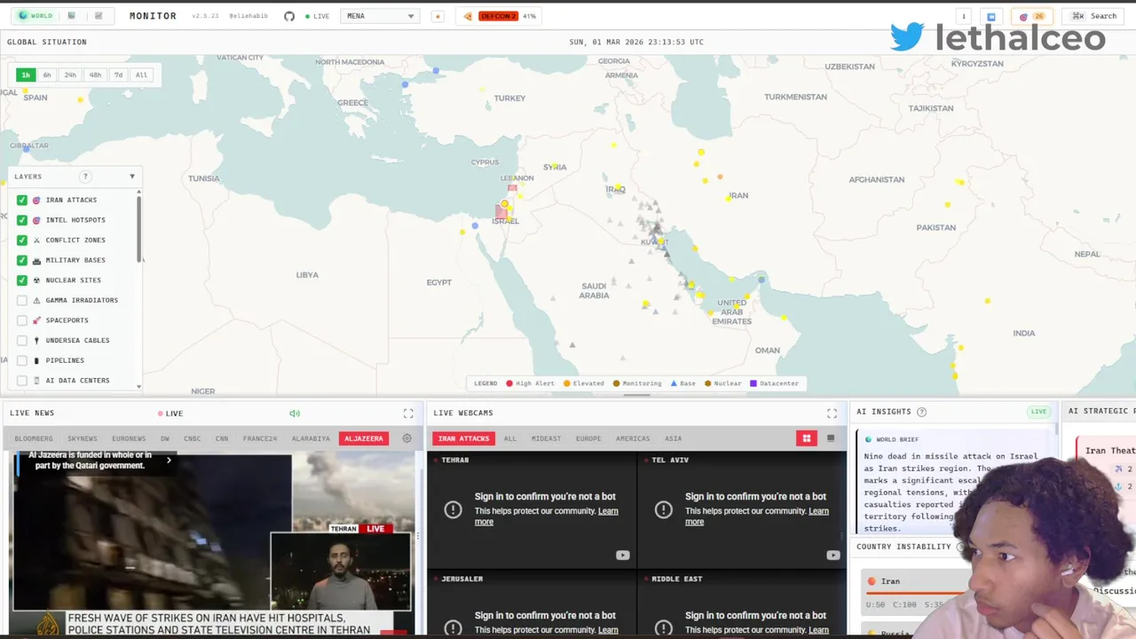Image resolution: width=1136 pixels, height=639 pixels.
Task: Switch to Bloomberg news channel
Action: (x=34, y=438)
